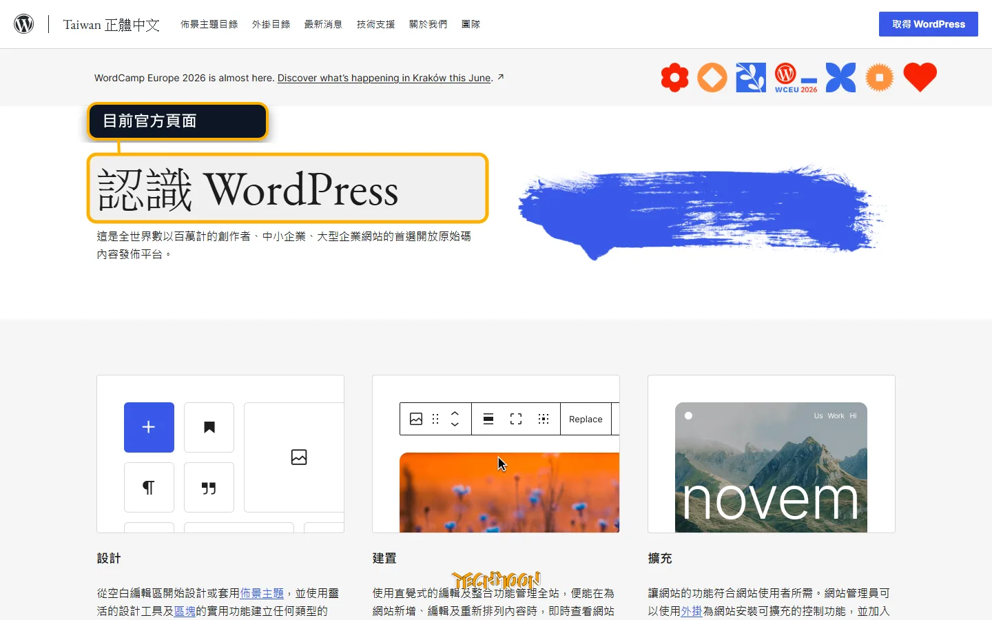992x620 pixels.
Task: Click the 取得 WordPress button
Action: (929, 24)
